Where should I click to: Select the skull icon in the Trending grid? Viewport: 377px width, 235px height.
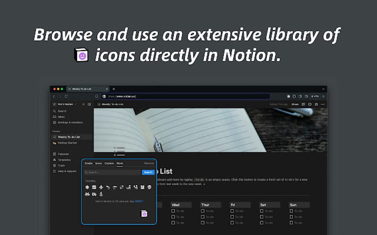pos(149,187)
